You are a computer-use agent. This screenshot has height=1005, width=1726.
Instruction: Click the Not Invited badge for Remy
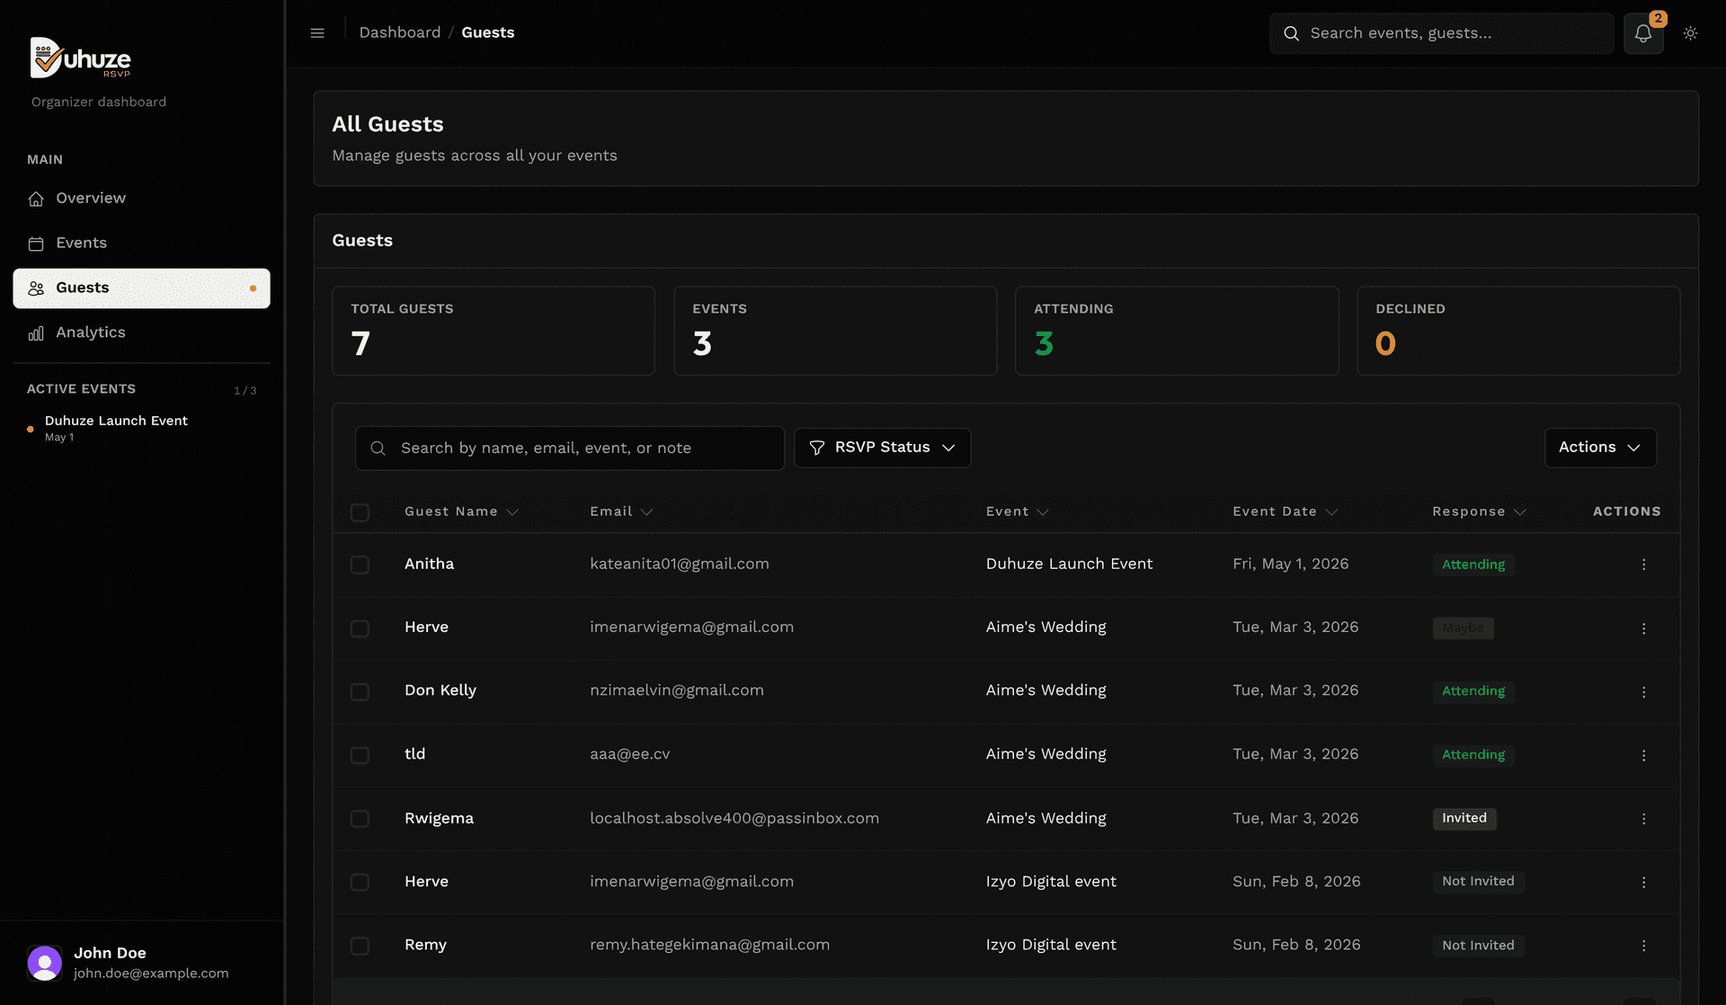pyautogui.click(x=1478, y=946)
